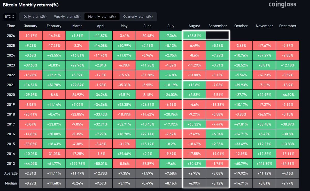The width and height of the screenshot is (310, 191).
Task: Click the -36.57% November 2018 cell
Action: pos(264,114)
